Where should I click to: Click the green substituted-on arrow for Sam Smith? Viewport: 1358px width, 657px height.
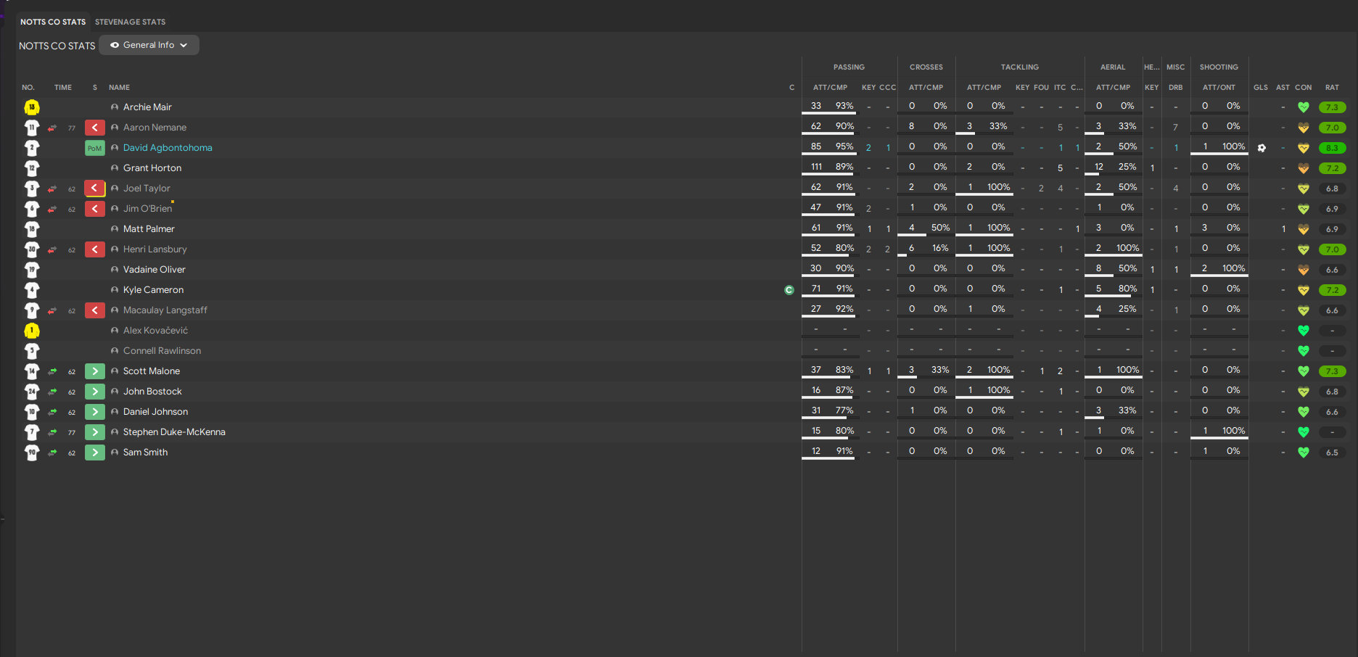coord(95,453)
